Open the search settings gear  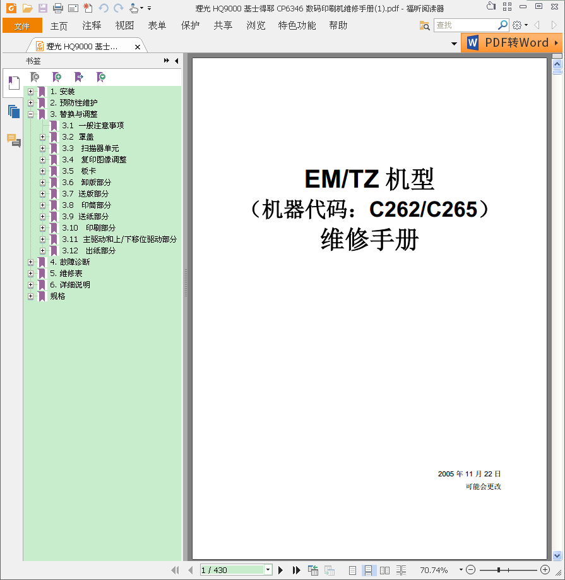click(x=517, y=25)
